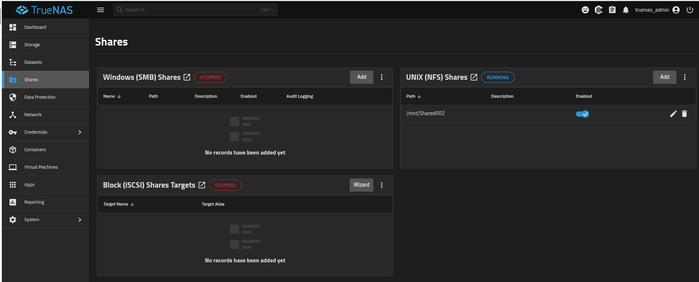The height and width of the screenshot is (282, 699).
Task: Navigate to Datasets in the sidebar
Action: [x=33, y=62]
